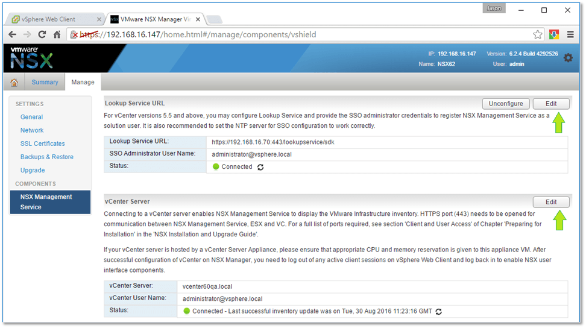This screenshot has height=328, width=586.
Task: Click the lookup service URL value
Action: tap(273, 142)
